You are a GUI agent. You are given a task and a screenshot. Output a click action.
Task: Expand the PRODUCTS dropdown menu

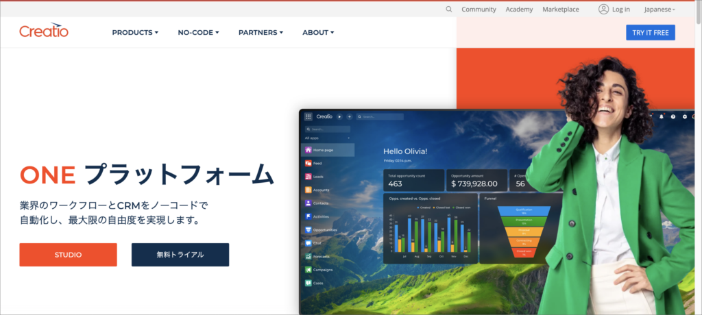click(135, 32)
